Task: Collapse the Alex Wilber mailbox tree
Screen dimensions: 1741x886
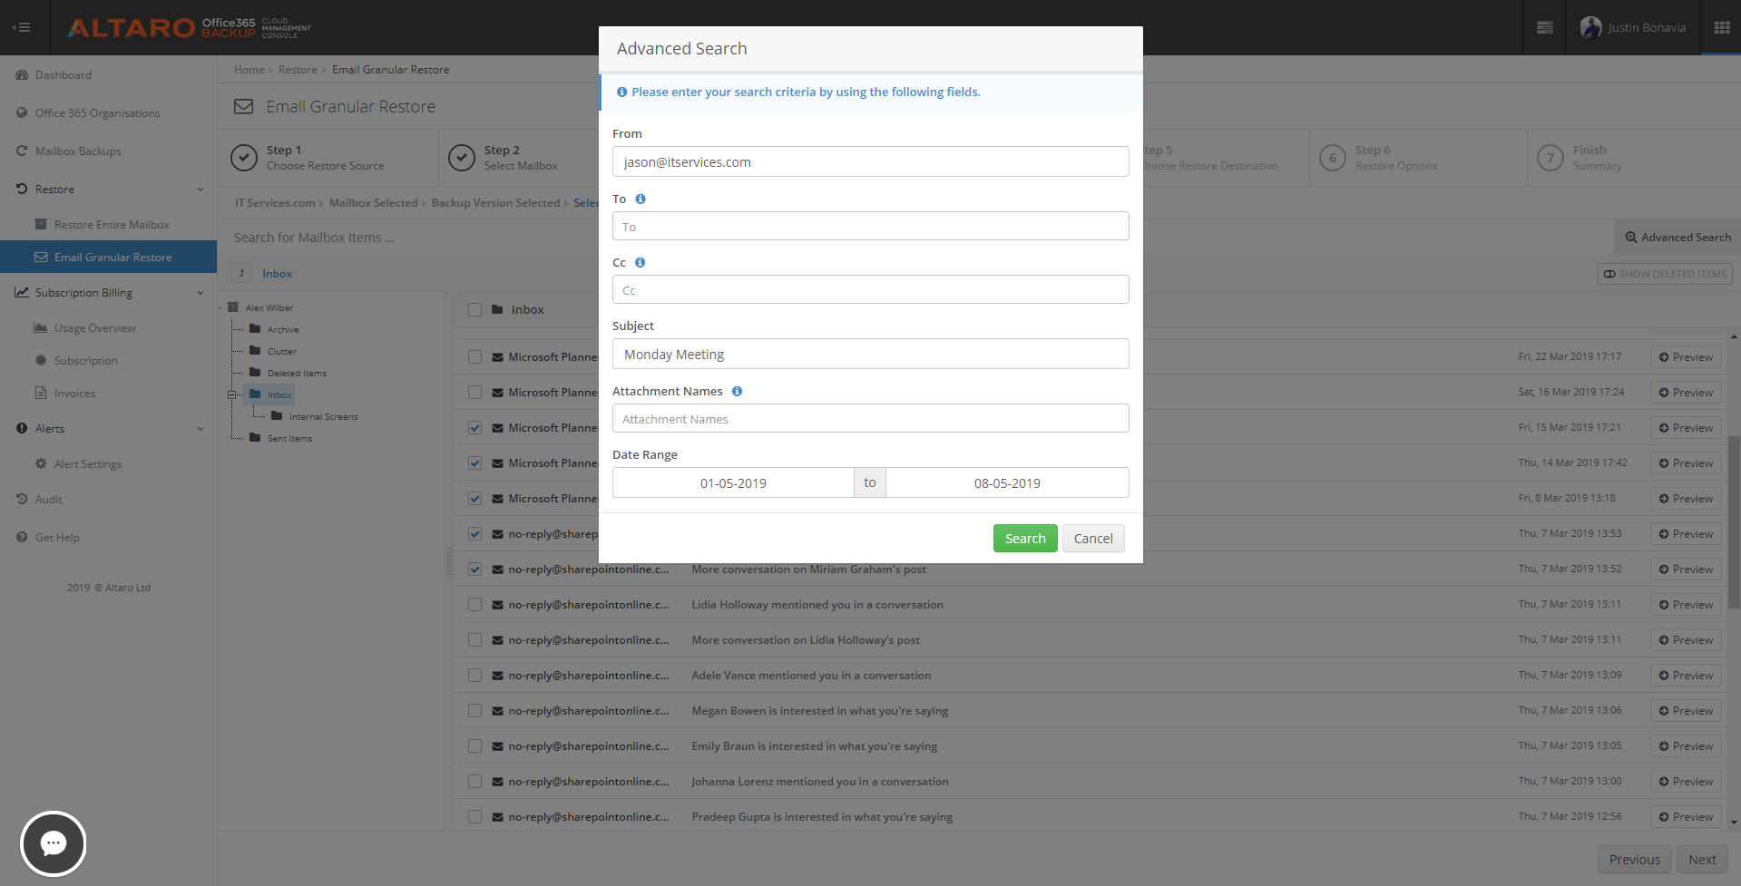Action: coord(220,307)
